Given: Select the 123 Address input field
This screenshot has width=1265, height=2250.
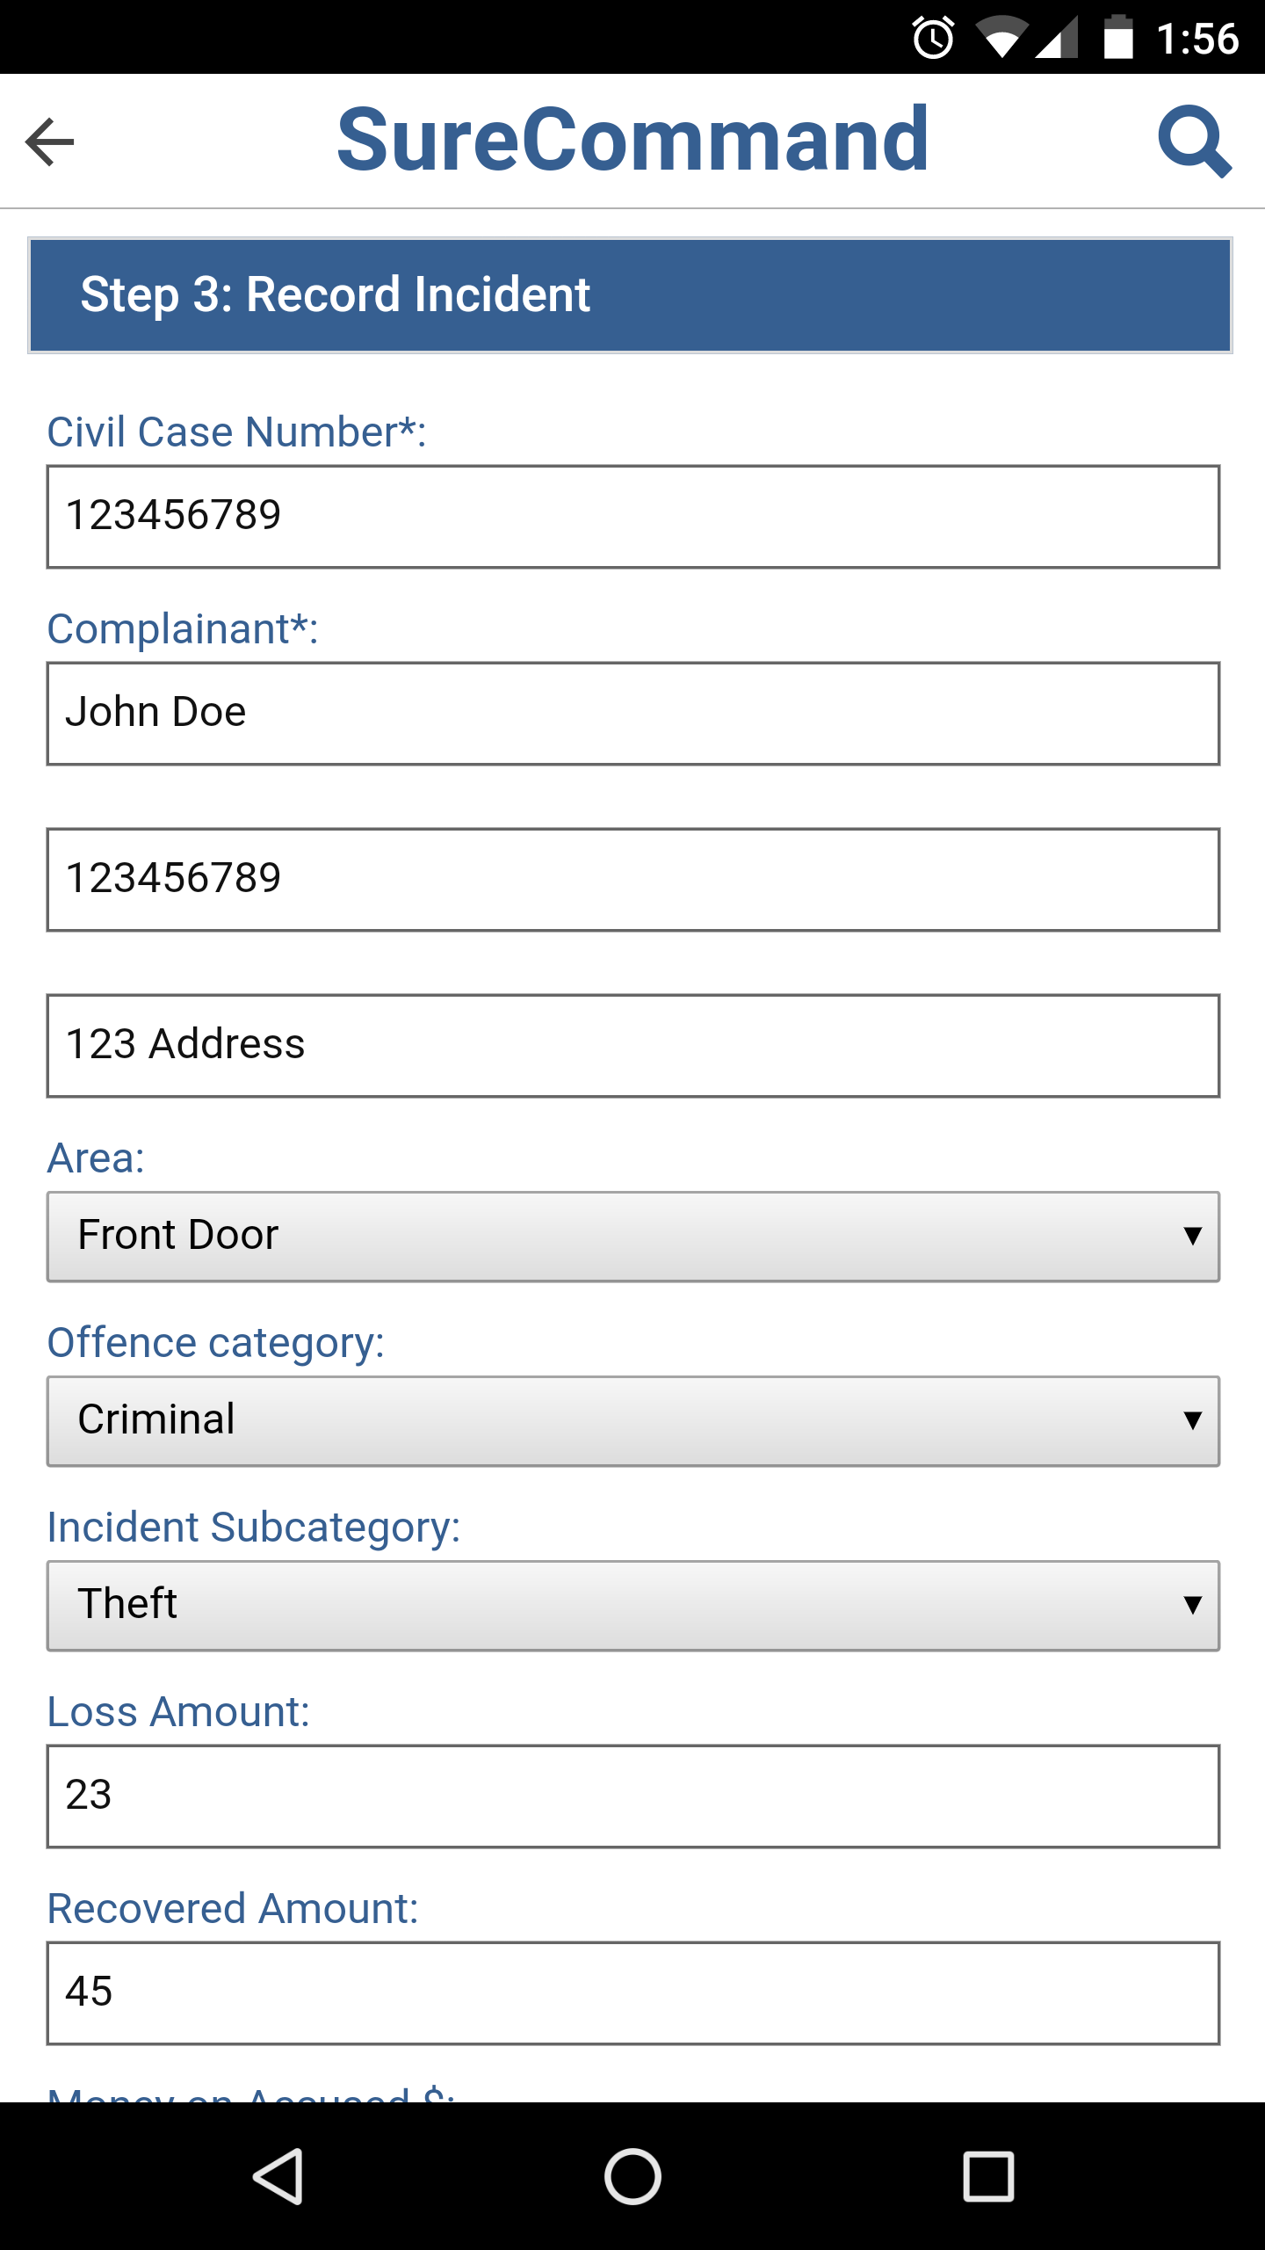Looking at the screenshot, I should 632,1046.
